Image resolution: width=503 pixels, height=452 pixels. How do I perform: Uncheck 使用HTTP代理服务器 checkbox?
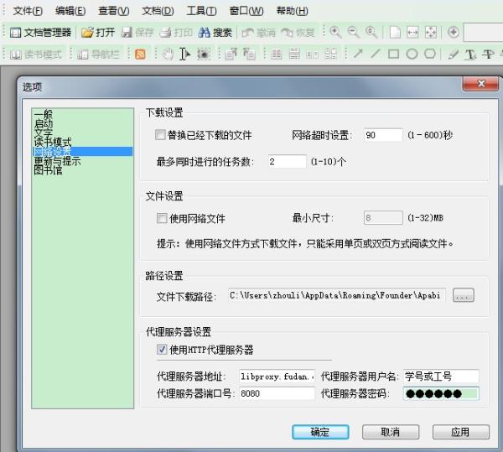[161, 350]
